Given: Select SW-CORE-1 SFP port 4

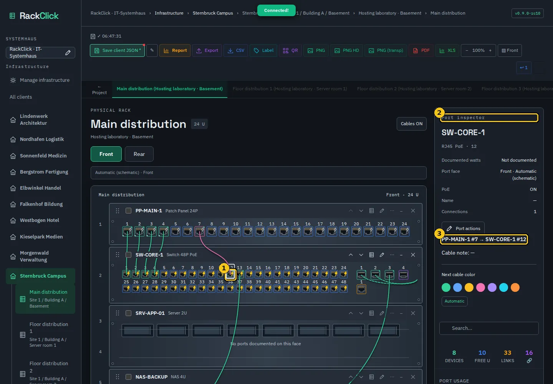Looking at the screenshot, I should tap(403, 275).
